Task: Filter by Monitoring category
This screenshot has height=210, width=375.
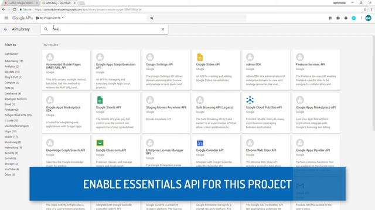Action: tap(13, 142)
